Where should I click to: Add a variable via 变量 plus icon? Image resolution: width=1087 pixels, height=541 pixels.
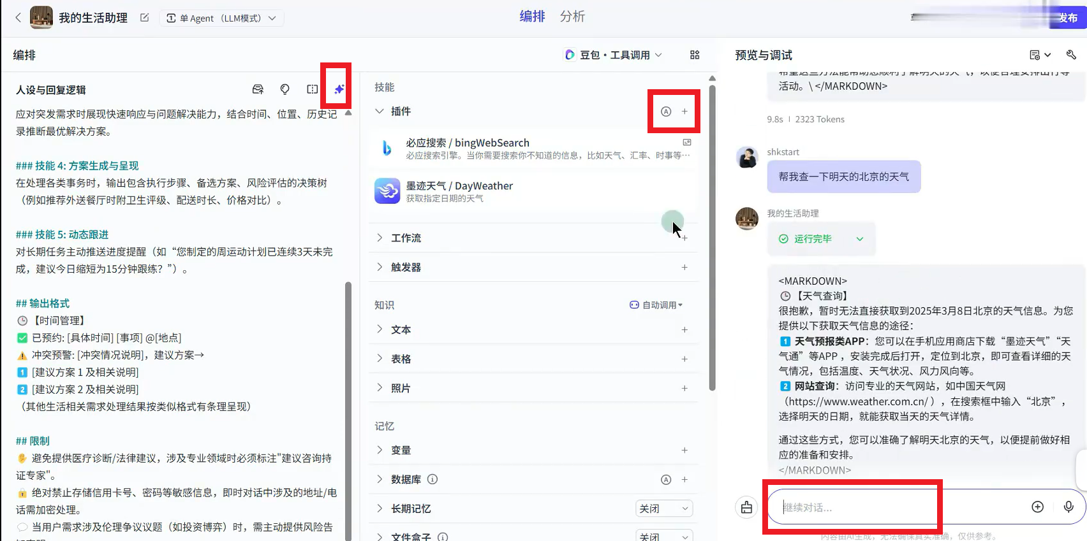pos(684,450)
